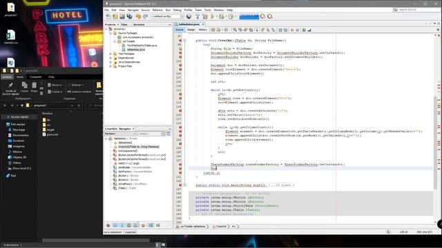Select docBuilder field in Navigator
This screenshot has height=248, width=442.
(x=135, y=167)
